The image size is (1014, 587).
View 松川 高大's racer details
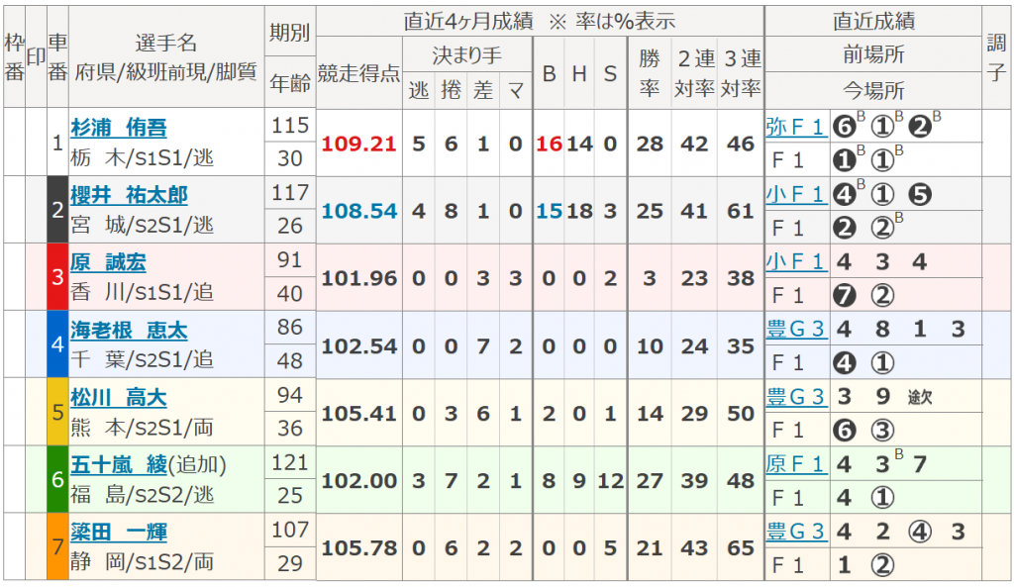(119, 398)
